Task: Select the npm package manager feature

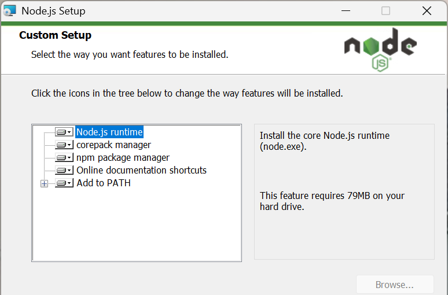Action: [x=123, y=158]
